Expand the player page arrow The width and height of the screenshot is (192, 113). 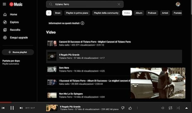(x=186, y=108)
